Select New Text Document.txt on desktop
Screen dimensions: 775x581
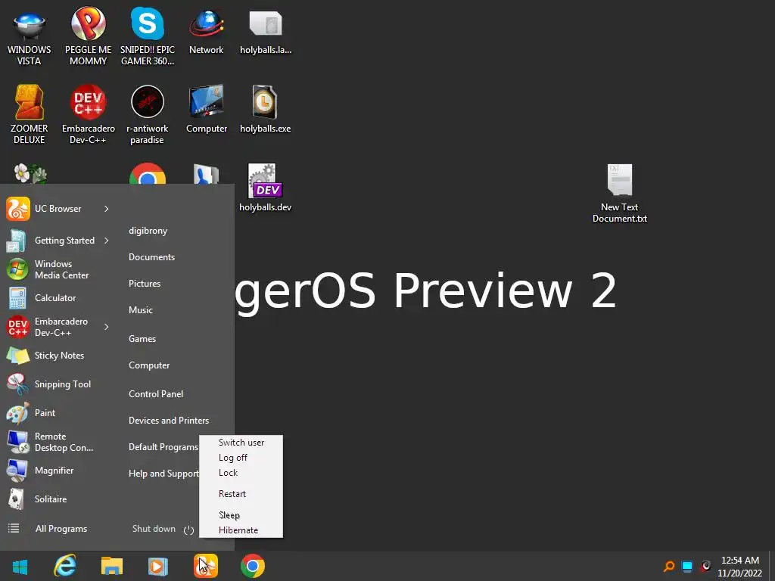tap(619, 194)
